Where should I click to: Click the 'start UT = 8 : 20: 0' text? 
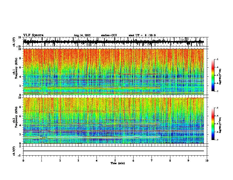[142, 35]
